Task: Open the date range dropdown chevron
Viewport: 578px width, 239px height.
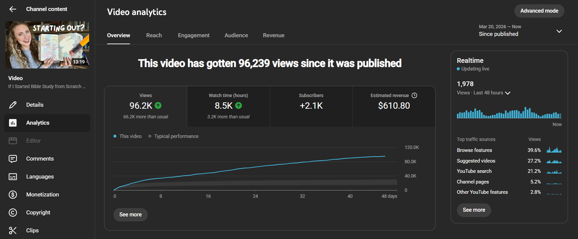Action: point(559,31)
